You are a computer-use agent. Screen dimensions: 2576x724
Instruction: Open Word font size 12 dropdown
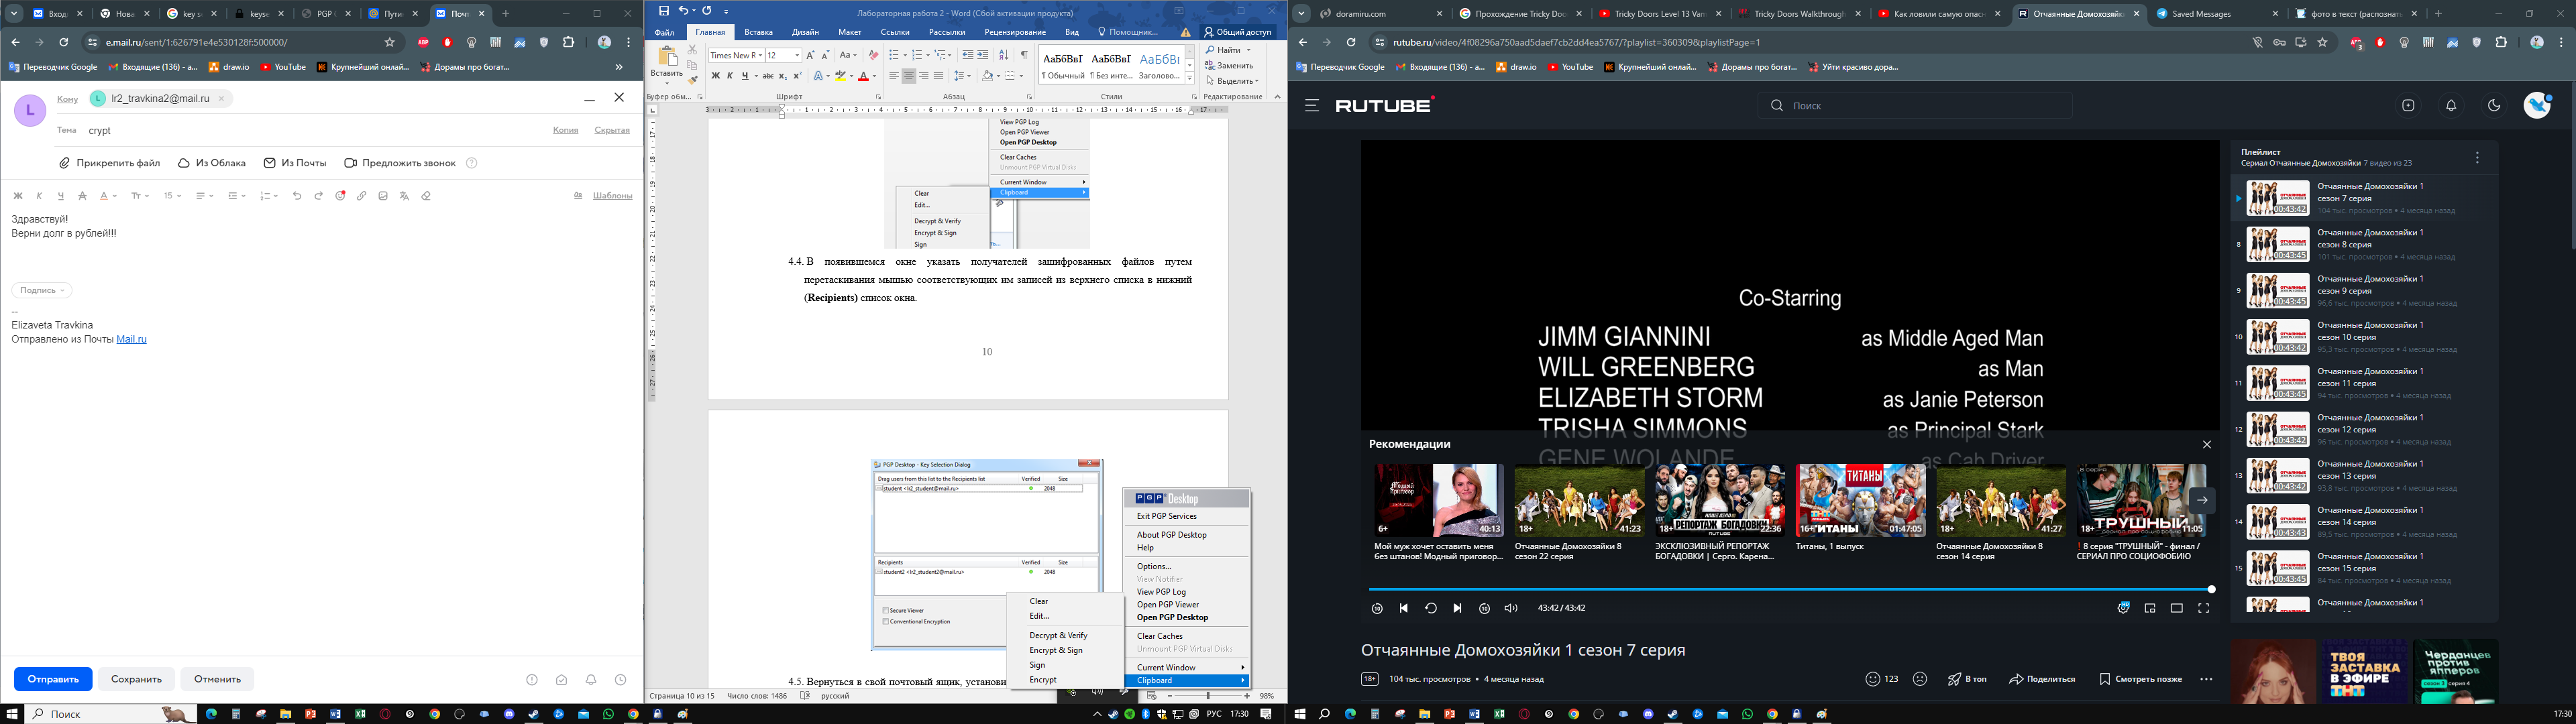796,55
